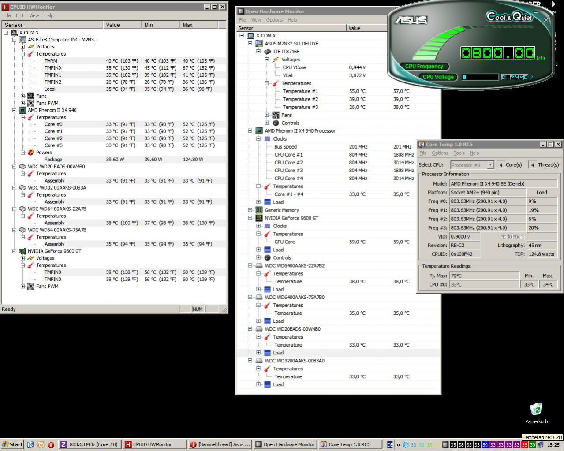Click the red 55 temperature tray icon
Viewport: 564px width, 451px height.
pyautogui.click(x=525, y=445)
